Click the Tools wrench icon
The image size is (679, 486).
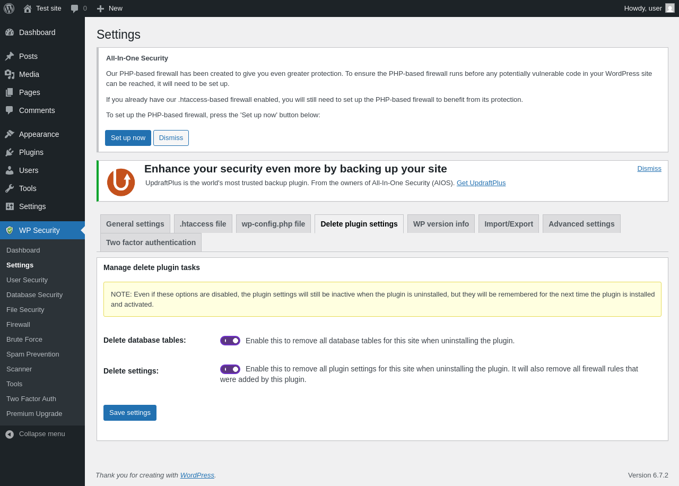point(10,188)
